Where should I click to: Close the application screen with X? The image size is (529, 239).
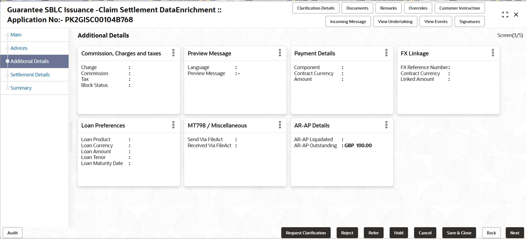coord(516,15)
